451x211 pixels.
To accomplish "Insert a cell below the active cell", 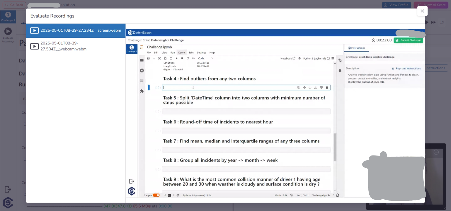I will point(321,88).
